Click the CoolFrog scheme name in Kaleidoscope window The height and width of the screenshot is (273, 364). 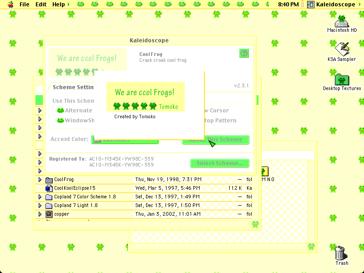pyautogui.click(x=151, y=54)
